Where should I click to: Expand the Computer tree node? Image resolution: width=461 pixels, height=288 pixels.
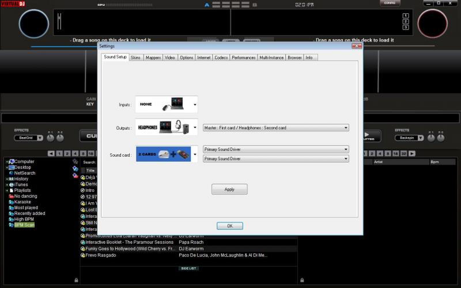click(7, 161)
